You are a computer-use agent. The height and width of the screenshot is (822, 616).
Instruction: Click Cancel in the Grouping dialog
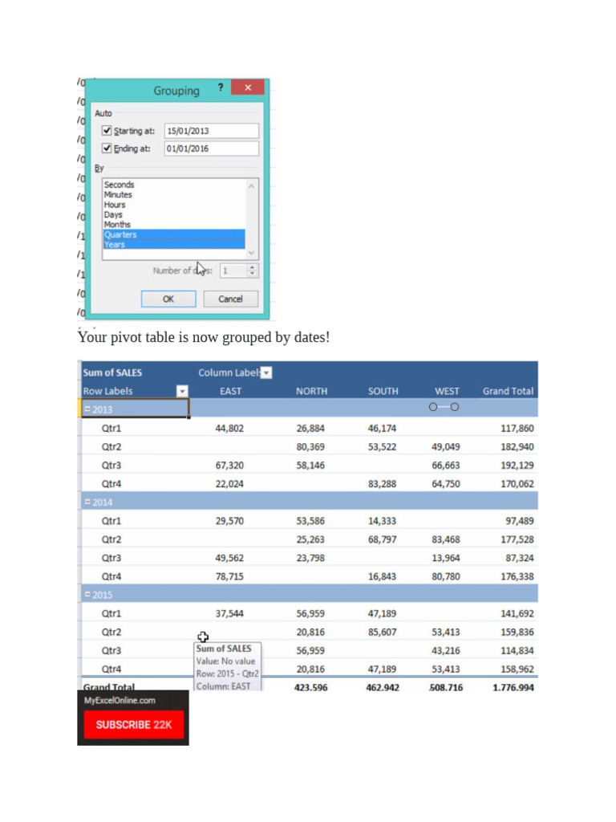(x=230, y=299)
